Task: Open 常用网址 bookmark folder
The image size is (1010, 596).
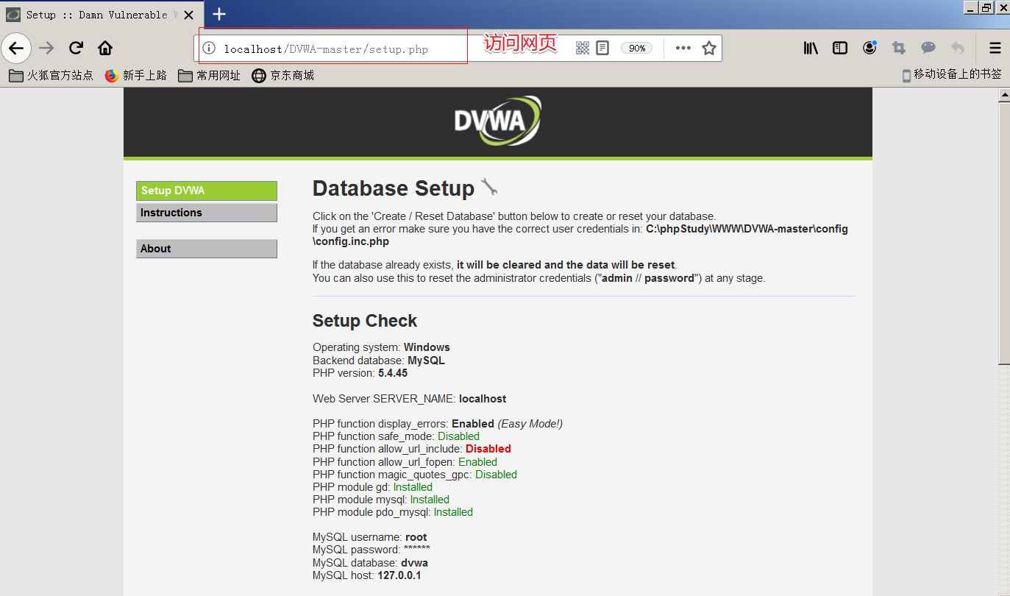Action: 210,75
